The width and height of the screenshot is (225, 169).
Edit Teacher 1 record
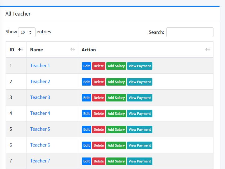[86, 66]
